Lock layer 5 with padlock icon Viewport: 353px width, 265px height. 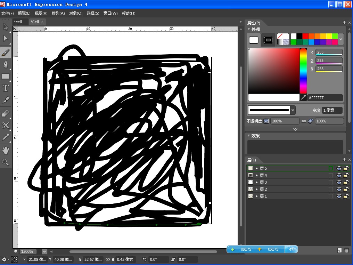tap(346, 168)
